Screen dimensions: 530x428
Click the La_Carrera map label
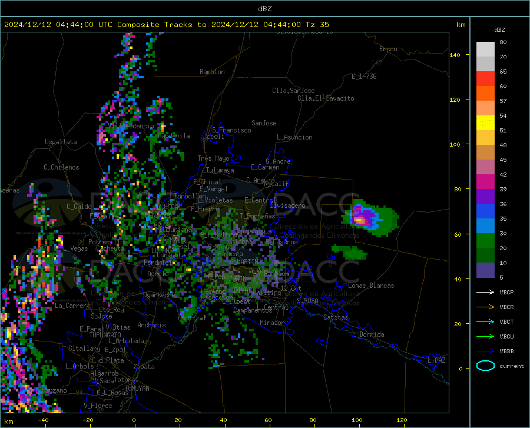(x=72, y=306)
